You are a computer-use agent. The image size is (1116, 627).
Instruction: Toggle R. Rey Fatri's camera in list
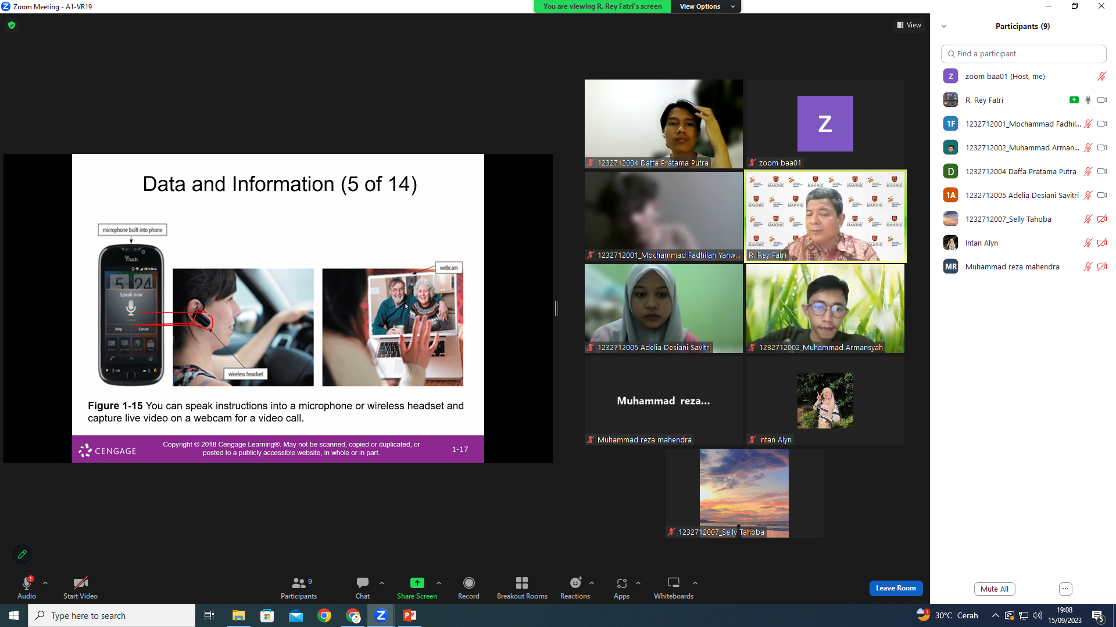coord(1102,100)
